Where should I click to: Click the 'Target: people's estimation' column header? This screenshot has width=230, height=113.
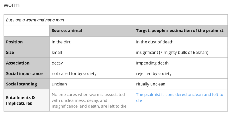[x=180, y=31]
